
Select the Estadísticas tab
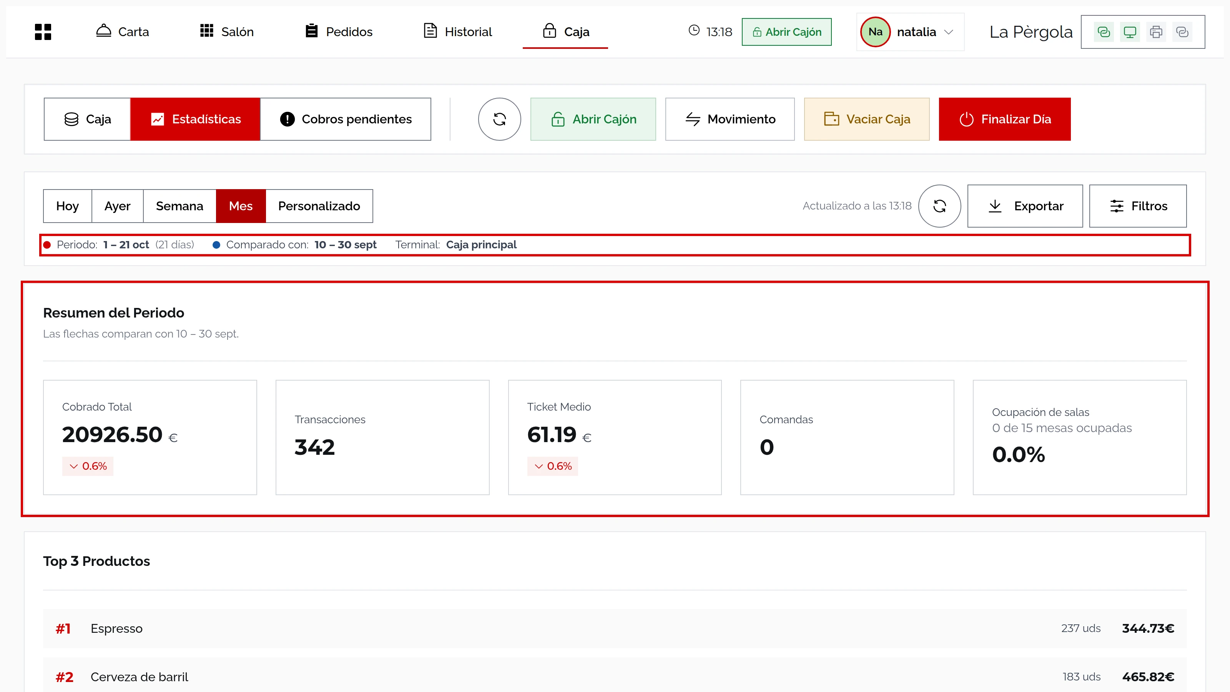click(x=195, y=119)
